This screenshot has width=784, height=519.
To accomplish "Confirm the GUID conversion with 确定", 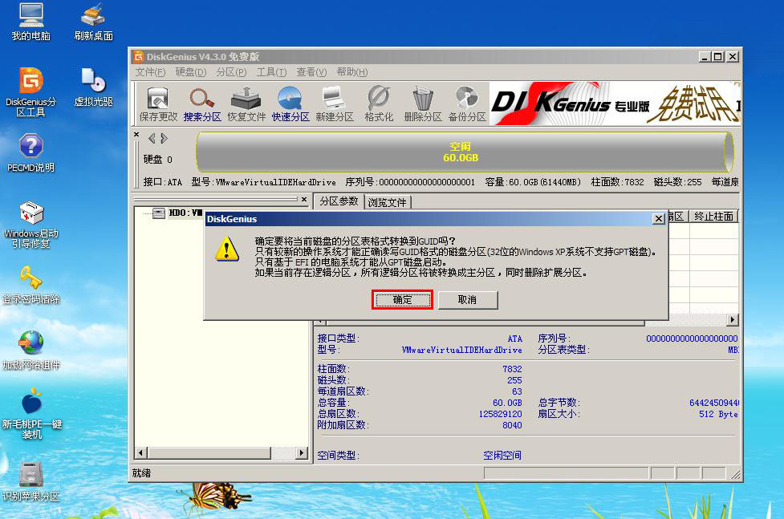I will 403,299.
